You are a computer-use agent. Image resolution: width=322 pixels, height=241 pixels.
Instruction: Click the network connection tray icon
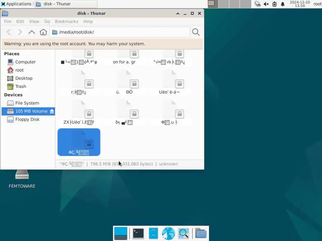[x=258, y=4]
